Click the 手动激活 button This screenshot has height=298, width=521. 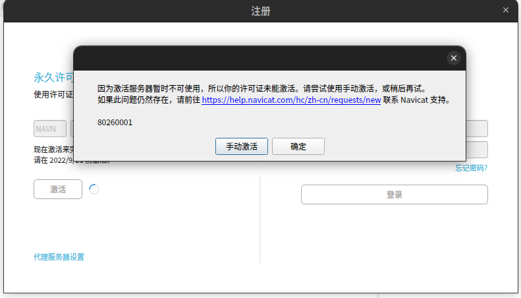[x=242, y=146]
